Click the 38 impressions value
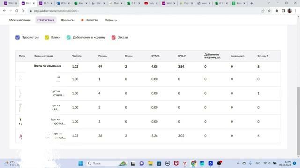 point(100,136)
